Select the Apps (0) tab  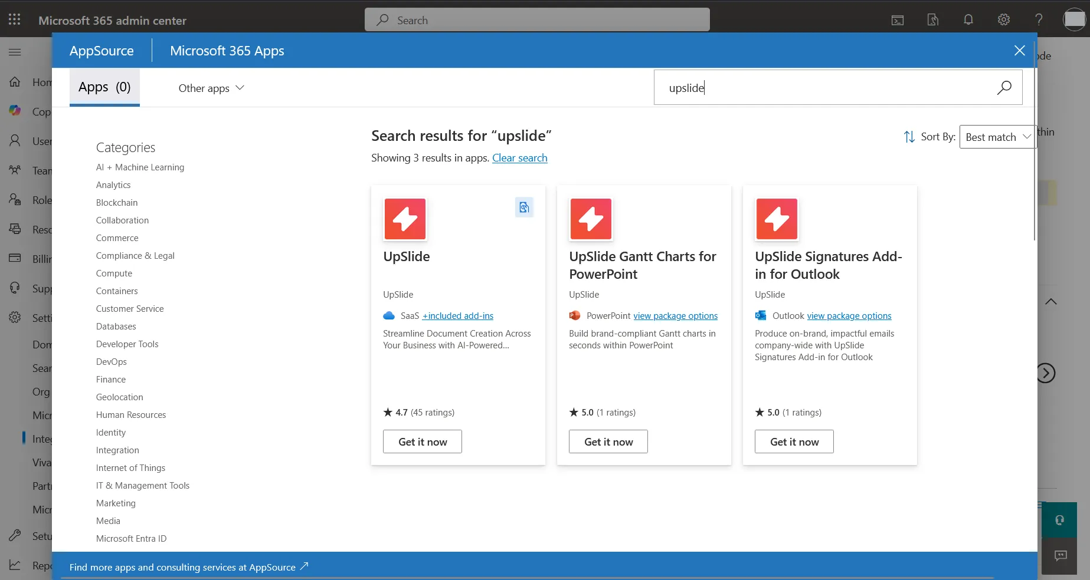104,87
